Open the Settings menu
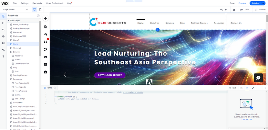Screen dimensions: 268x130 point(25,3)
